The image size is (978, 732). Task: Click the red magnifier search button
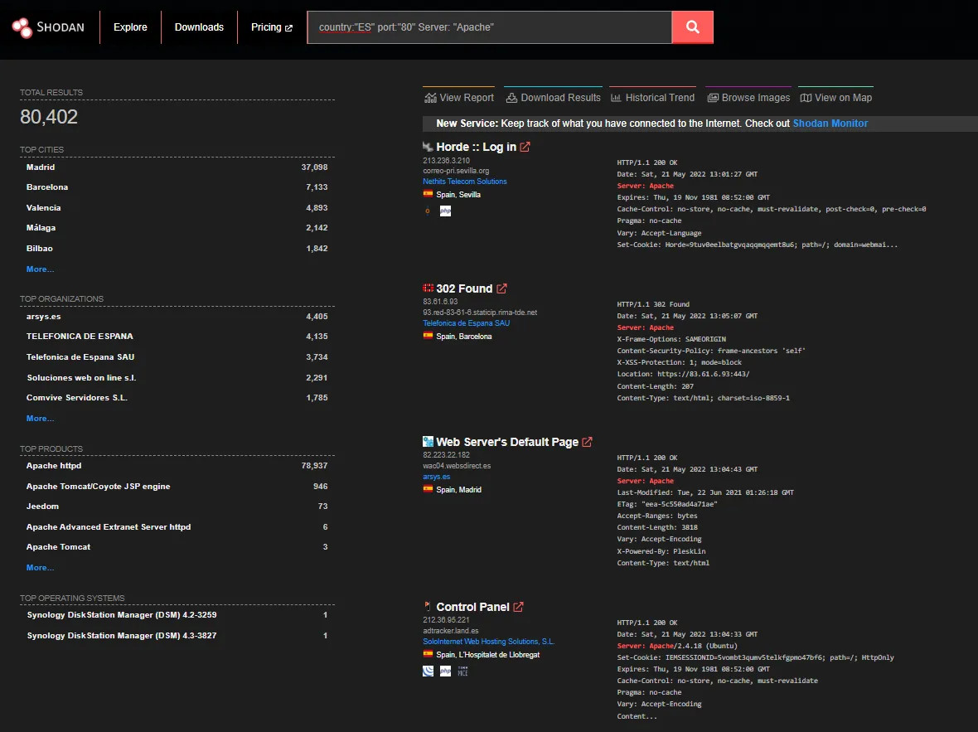pyautogui.click(x=692, y=27)
